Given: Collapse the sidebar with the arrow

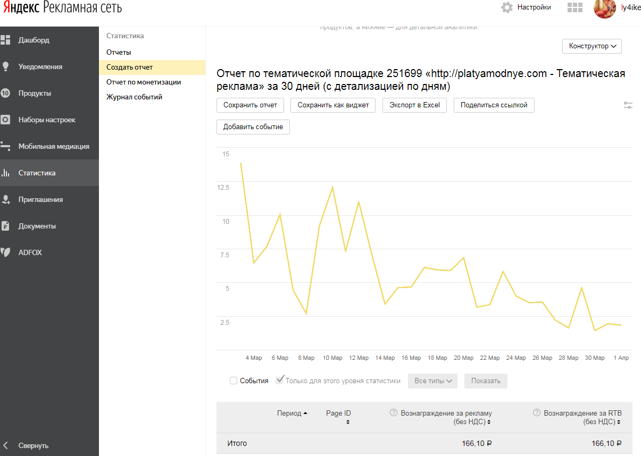Looking at the screenshot, I should [x=6, y=445].
